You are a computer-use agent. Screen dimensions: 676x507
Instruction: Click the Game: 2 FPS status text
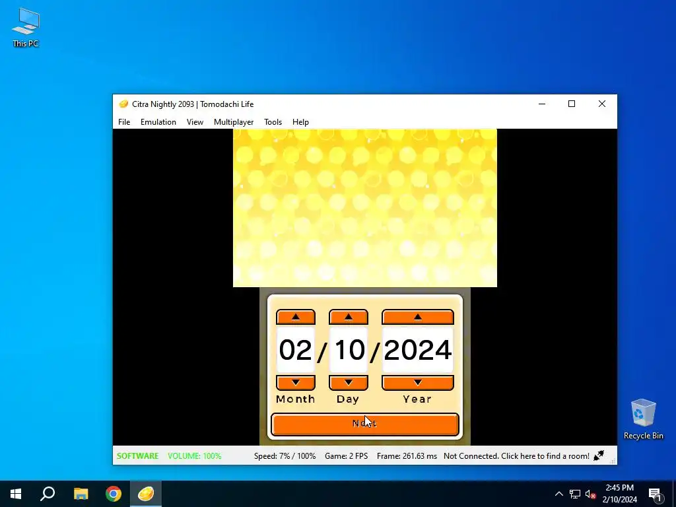pyautogui.click(x=346, y=456)
